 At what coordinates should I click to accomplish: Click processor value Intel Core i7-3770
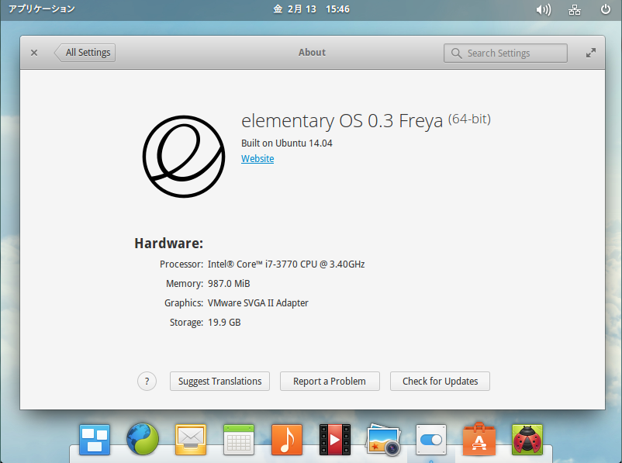click(x=286, y=264)
